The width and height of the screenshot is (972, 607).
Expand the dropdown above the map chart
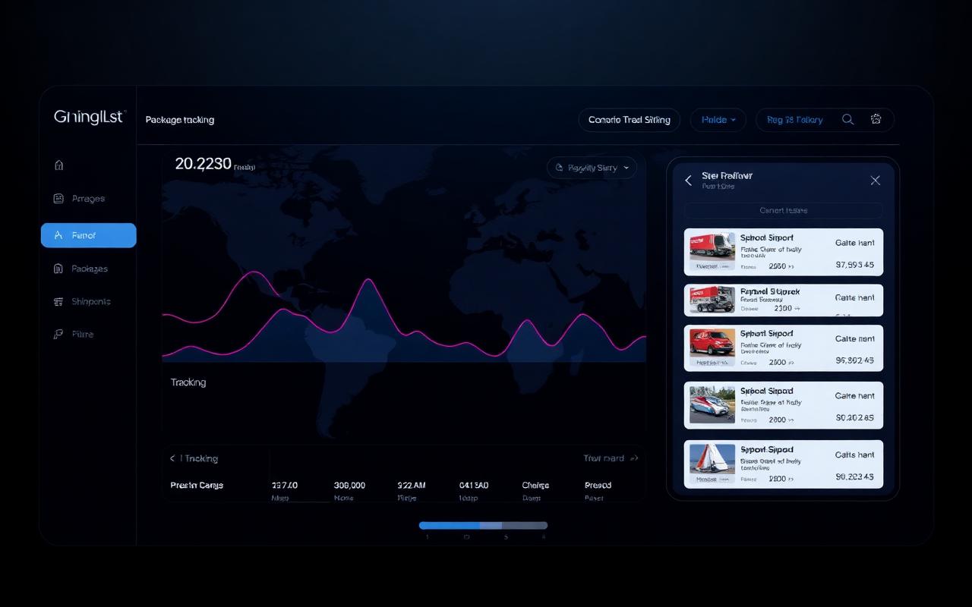coord(592,168)
